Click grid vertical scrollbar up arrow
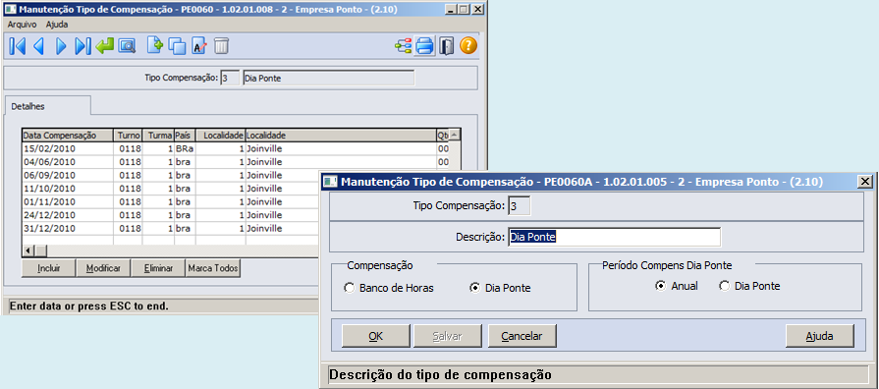879x389 pixels. 455,135
